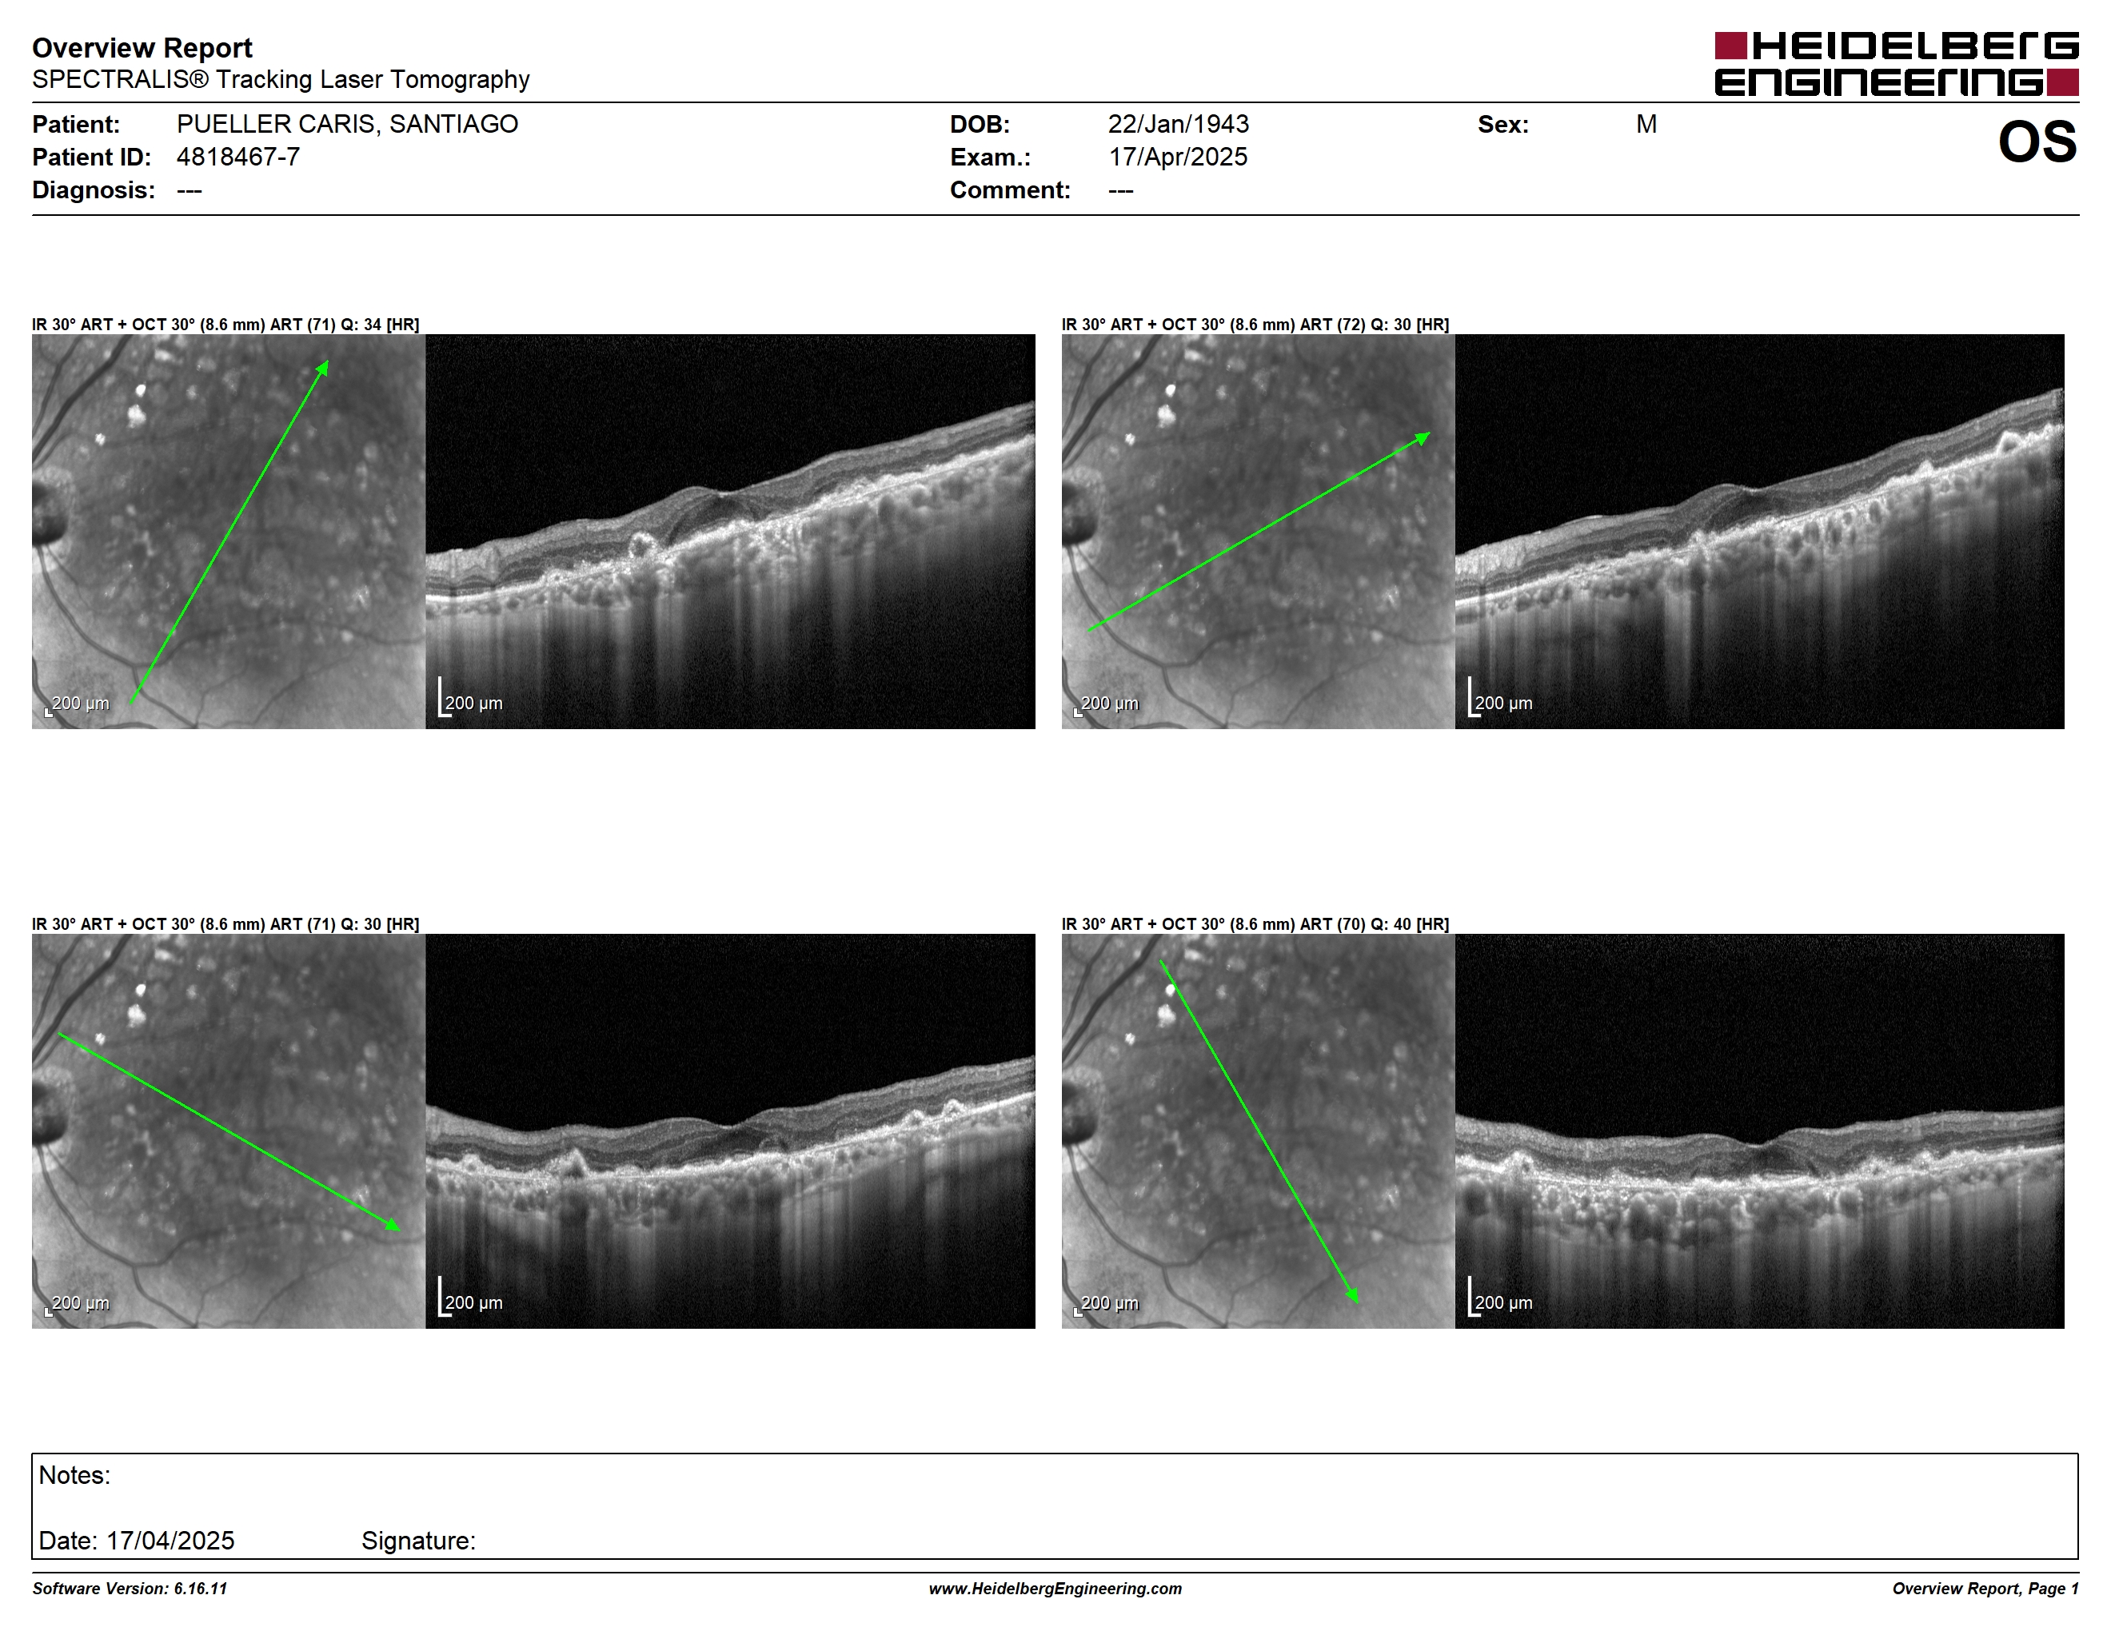Click the SPECTRALIS Tracking Laser Tomography subtitle

tap(281, 79)
